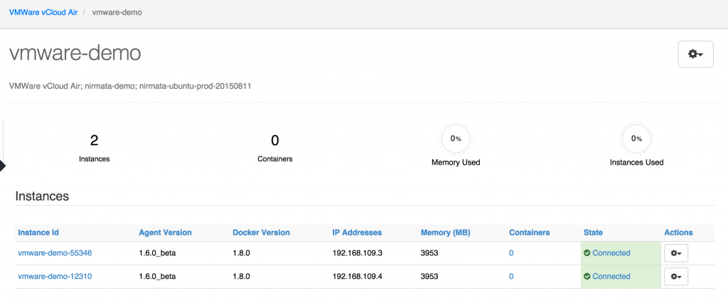Click Docker version 1.8.0 for vmware-demo-12310

[x=242, y=277]
